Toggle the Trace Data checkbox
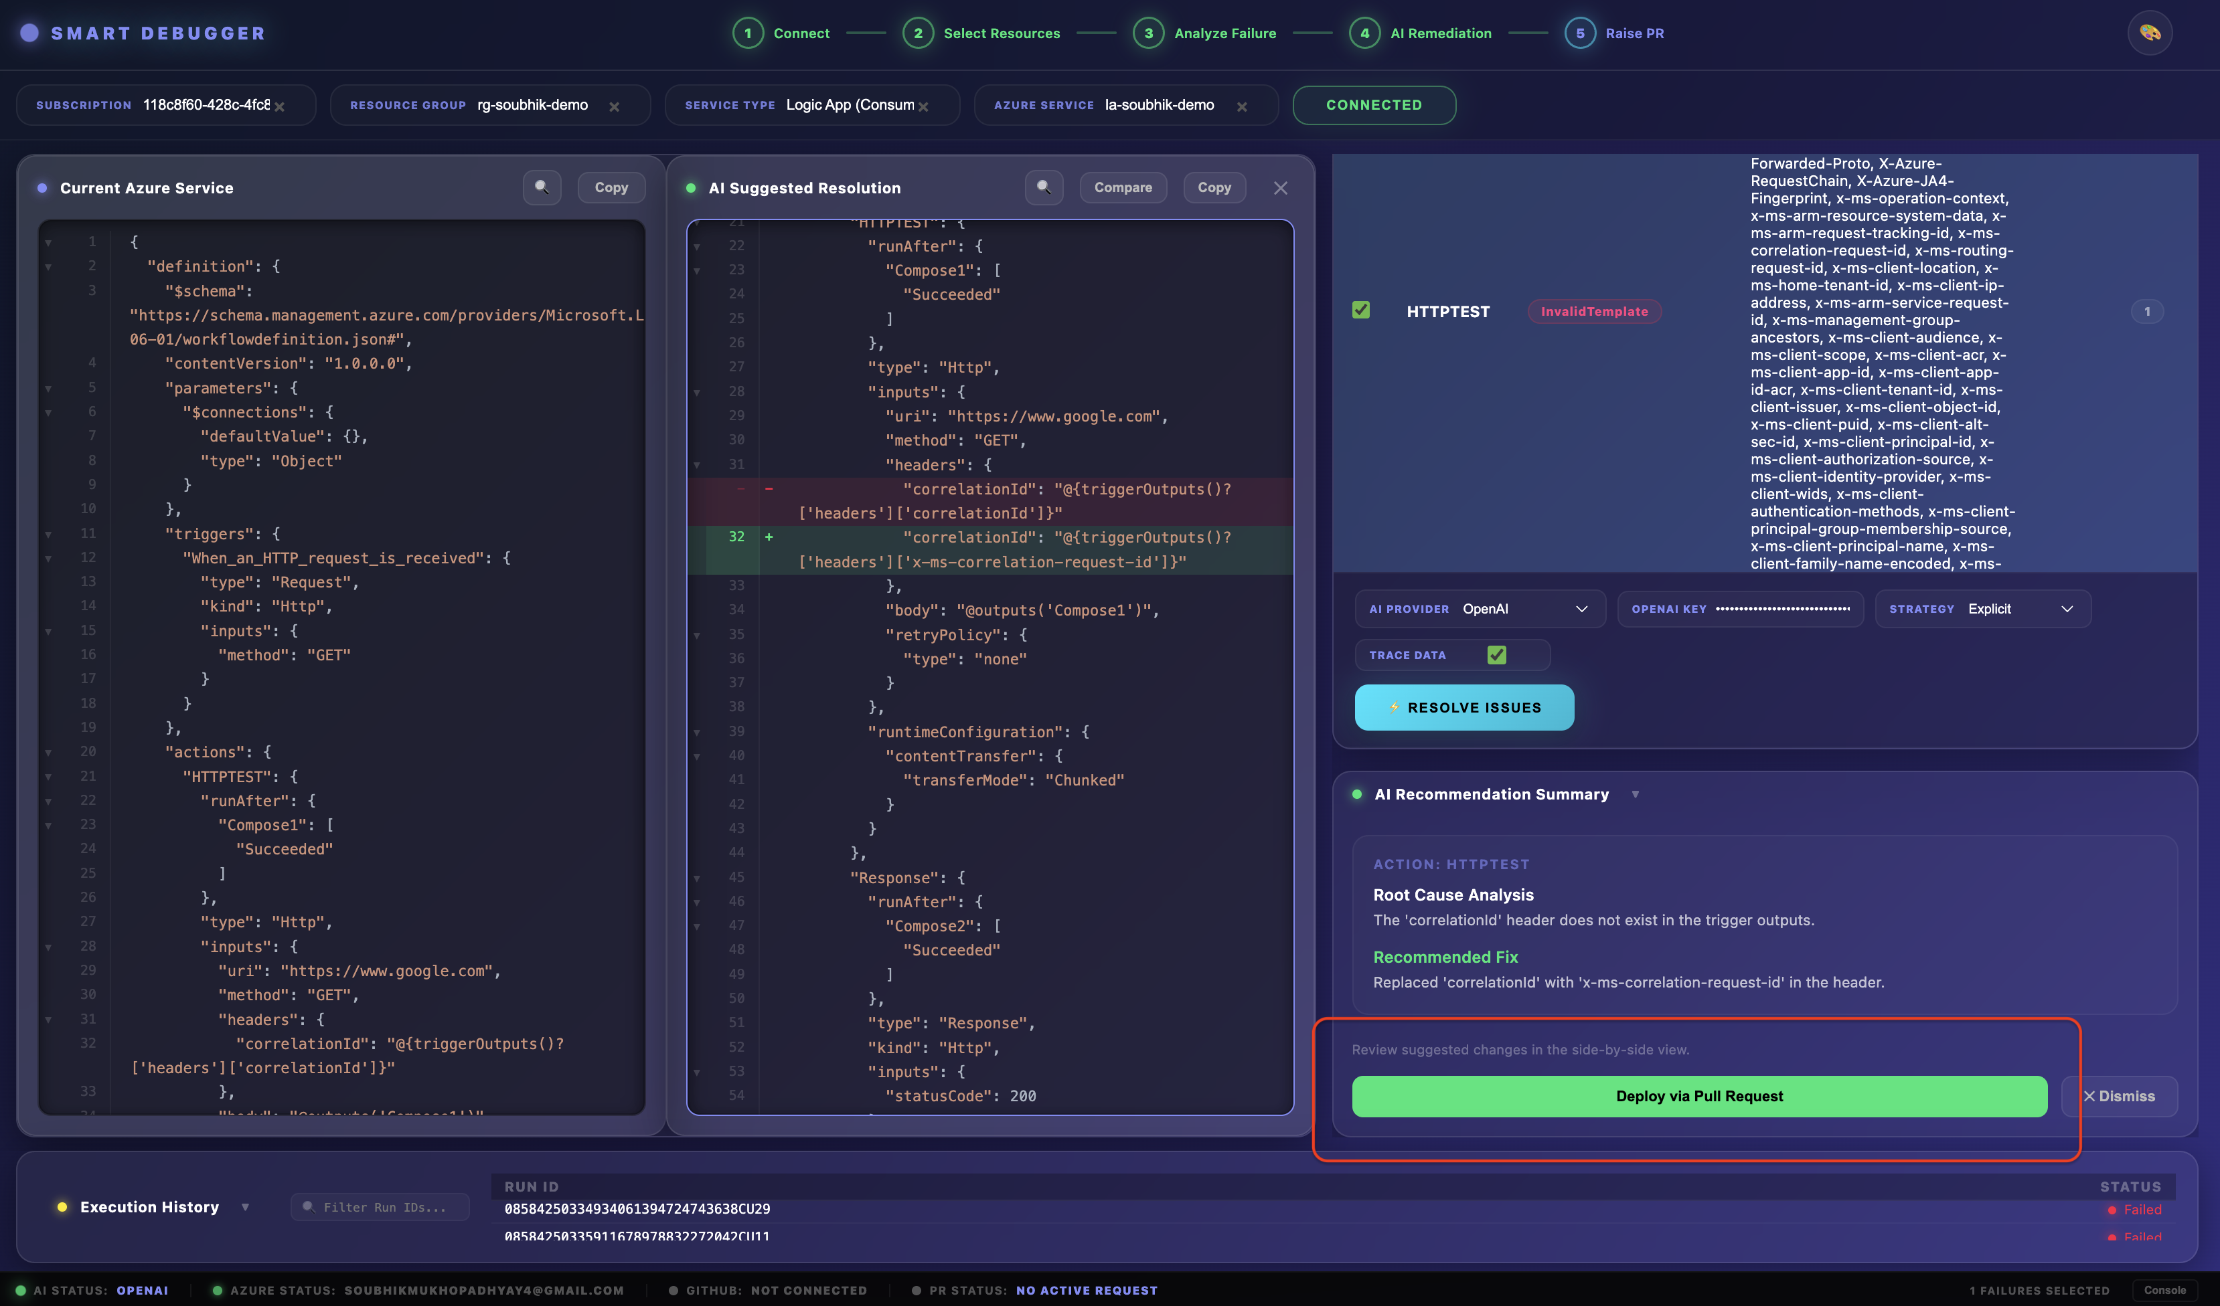Screen dimensions: 2220x1306 [1496, 654]
